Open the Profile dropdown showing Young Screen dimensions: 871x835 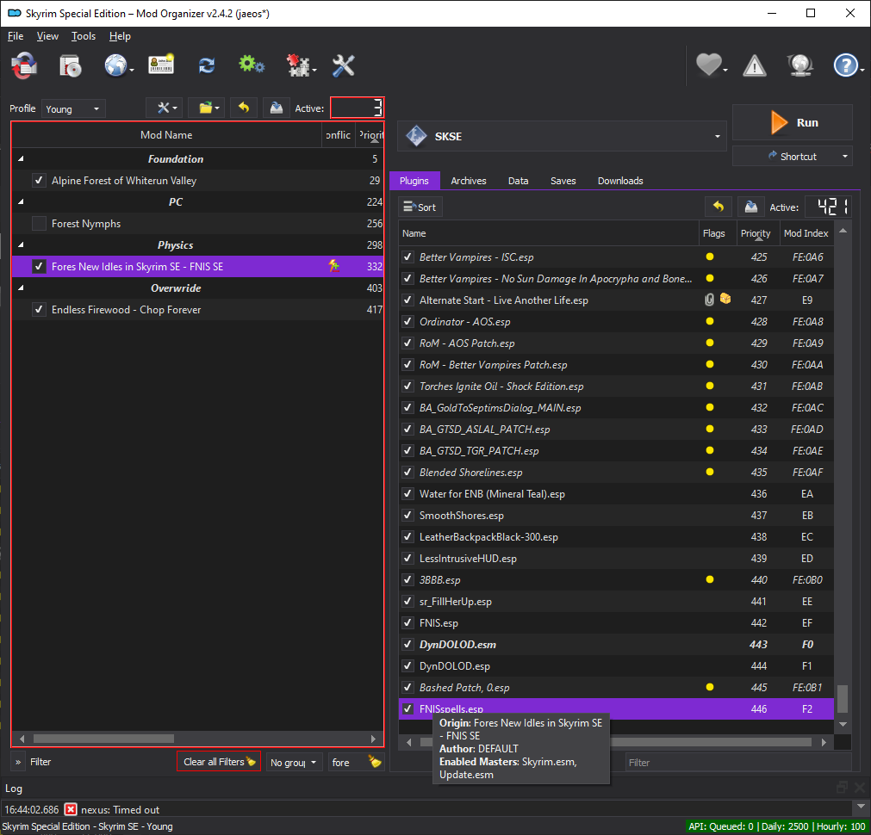[73, 108]
